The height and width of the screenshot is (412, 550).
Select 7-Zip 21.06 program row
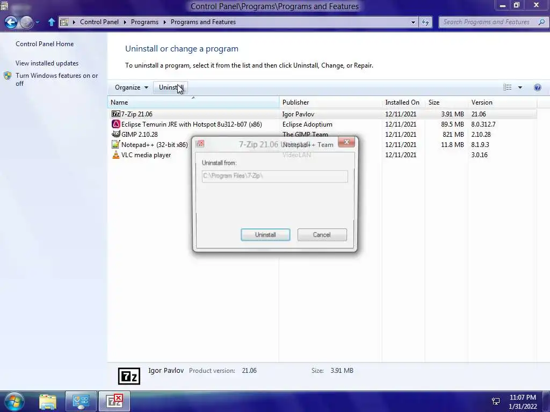coord(322,114)
